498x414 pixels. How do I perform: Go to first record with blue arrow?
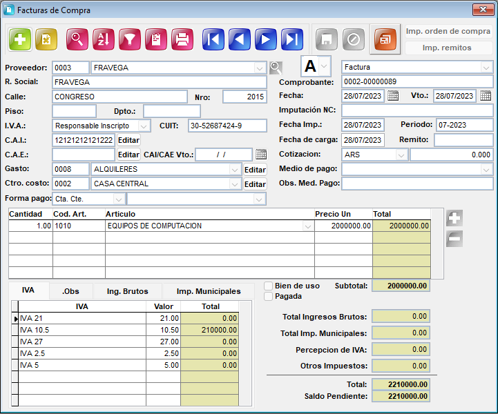(x=213, y=39)
